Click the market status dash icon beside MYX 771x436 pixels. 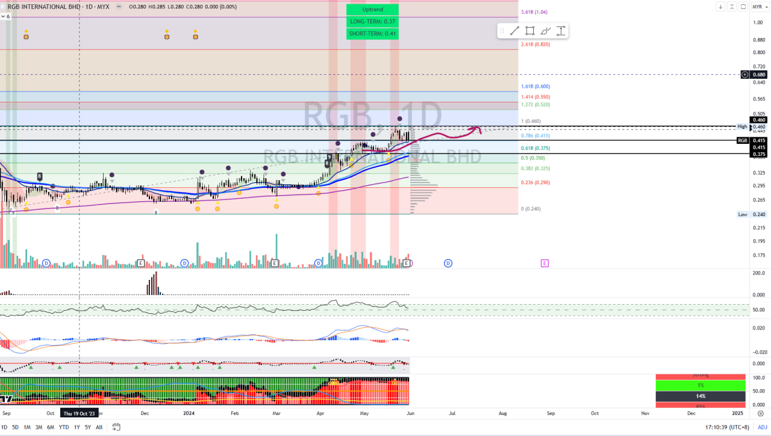coord(117,6)
